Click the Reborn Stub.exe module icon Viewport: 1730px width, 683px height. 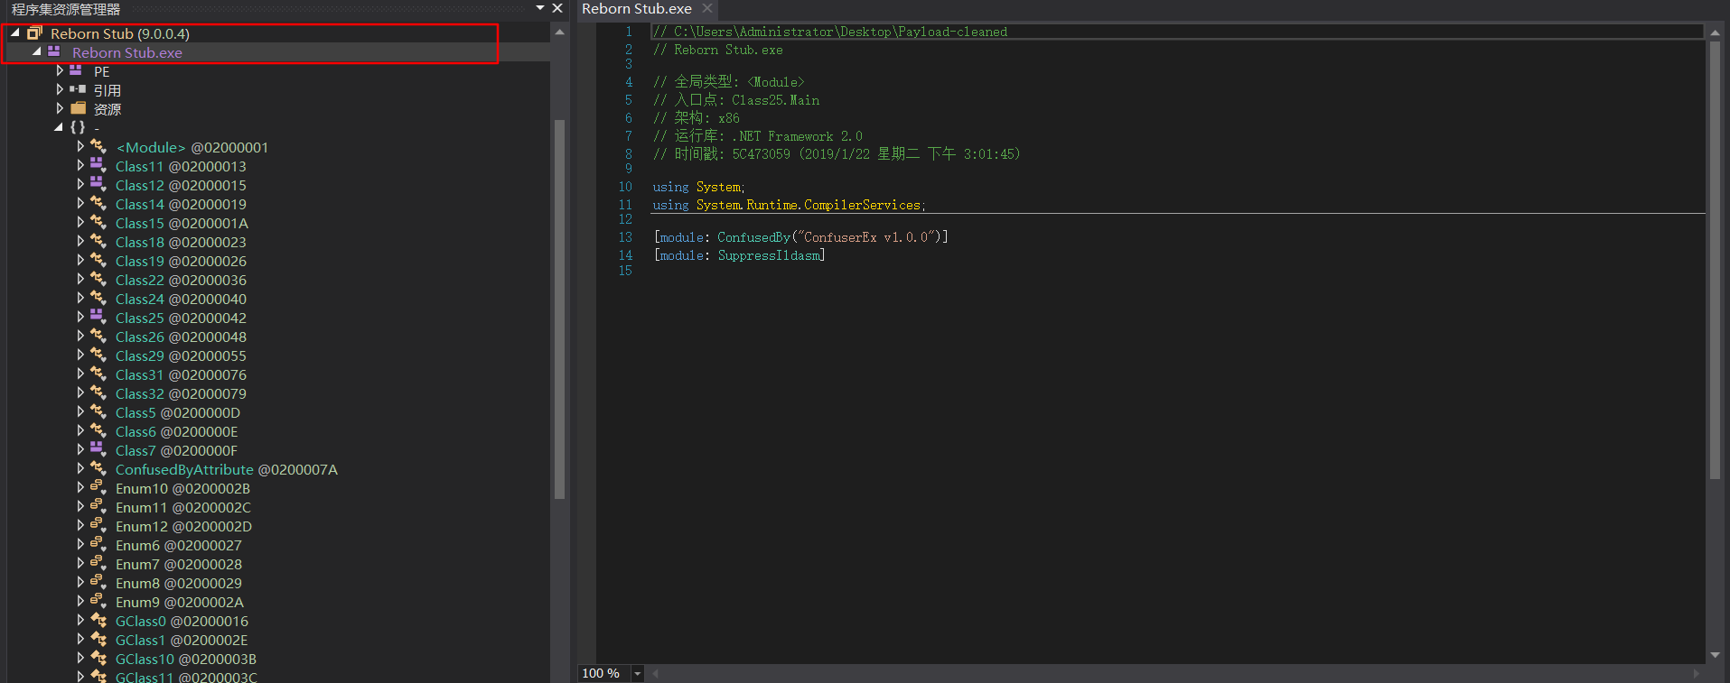[54, 51]
